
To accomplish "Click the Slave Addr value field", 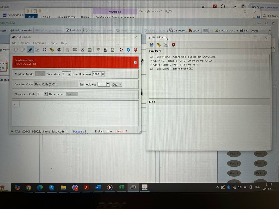I will (x=64, y=74).
